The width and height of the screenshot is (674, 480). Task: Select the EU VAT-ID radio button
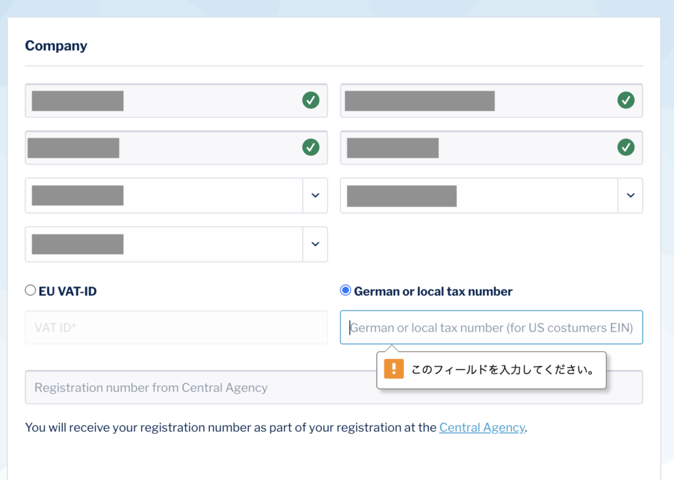click(x=30, y=291)
